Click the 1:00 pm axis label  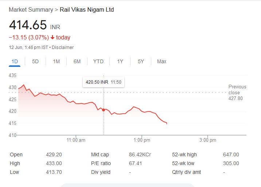tap(142, 140)
